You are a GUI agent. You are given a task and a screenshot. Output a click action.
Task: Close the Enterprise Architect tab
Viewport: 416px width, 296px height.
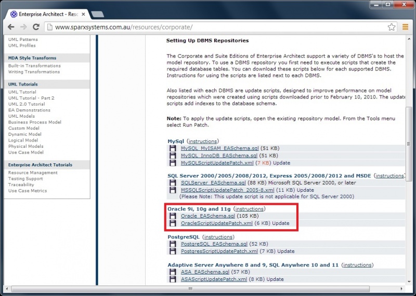click(83, 15)
